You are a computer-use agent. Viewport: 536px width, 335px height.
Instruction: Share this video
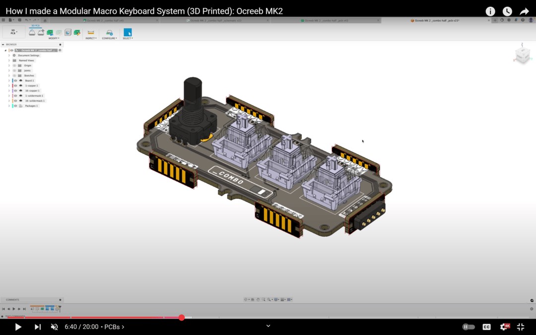coord(525,11)
